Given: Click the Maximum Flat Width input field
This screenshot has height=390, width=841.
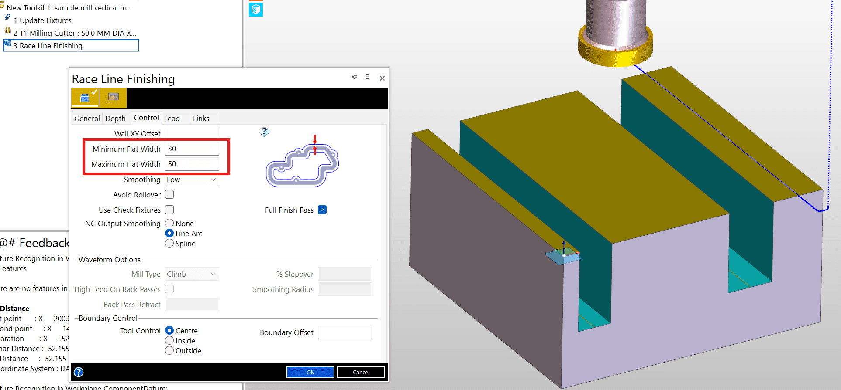Looking at the screenshot, I should click(x=192, y=164).
